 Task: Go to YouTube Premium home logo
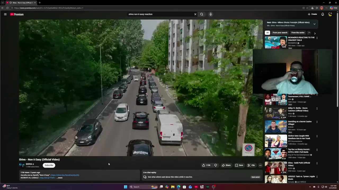[17, 14]
